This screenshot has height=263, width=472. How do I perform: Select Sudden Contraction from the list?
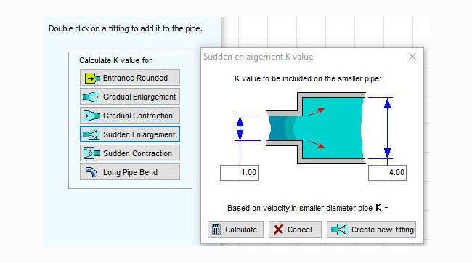[130, 153]
